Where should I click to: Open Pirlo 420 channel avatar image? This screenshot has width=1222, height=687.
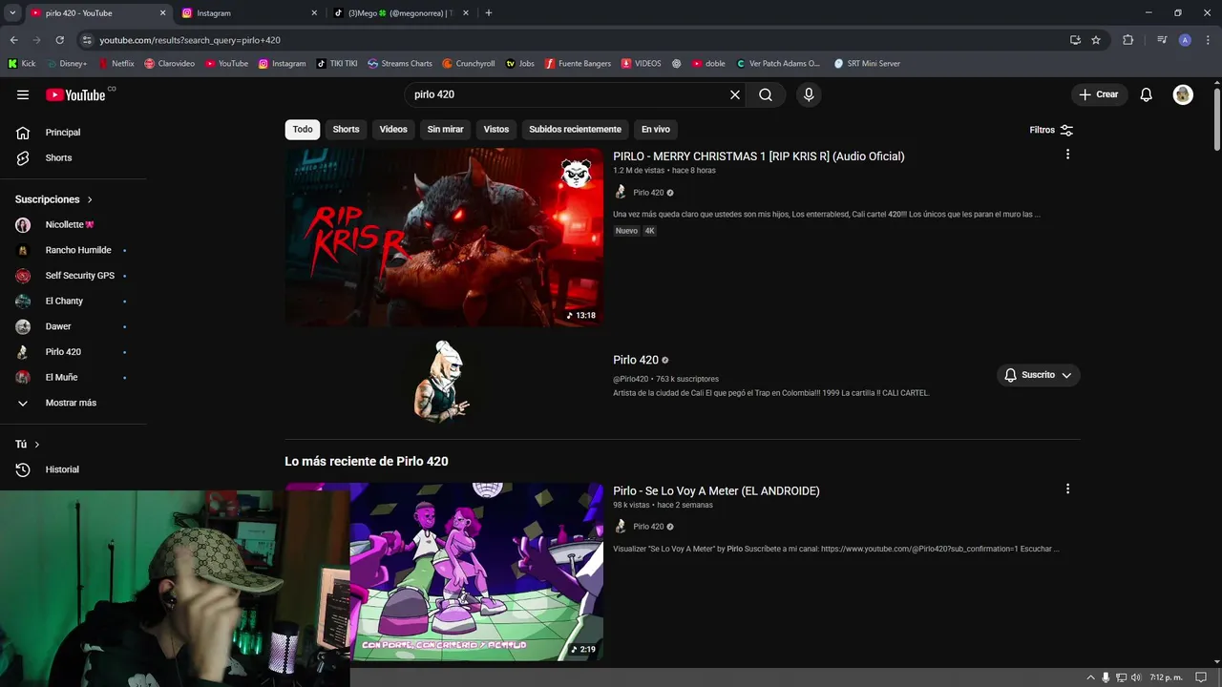(444, 382)
